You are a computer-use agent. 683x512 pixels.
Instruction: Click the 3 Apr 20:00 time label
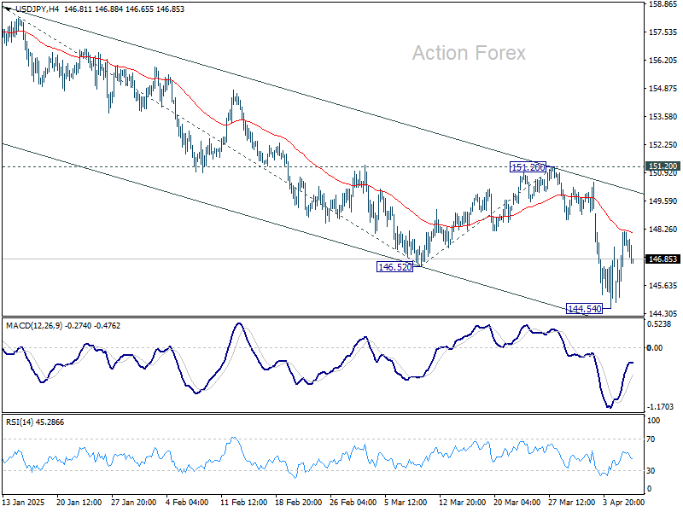point(624,502)
